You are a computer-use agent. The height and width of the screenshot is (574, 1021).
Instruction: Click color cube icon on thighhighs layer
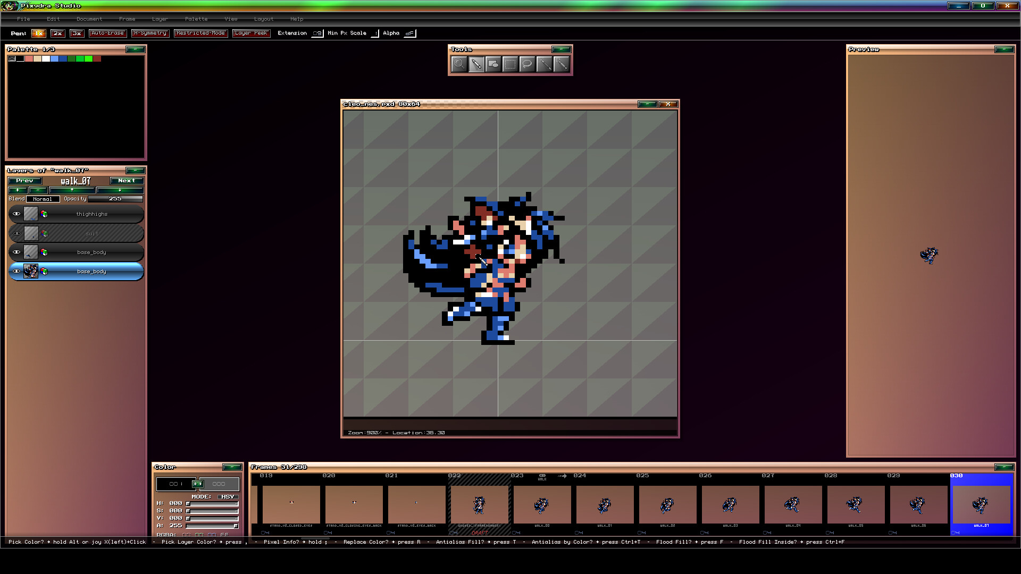point(44,214)
